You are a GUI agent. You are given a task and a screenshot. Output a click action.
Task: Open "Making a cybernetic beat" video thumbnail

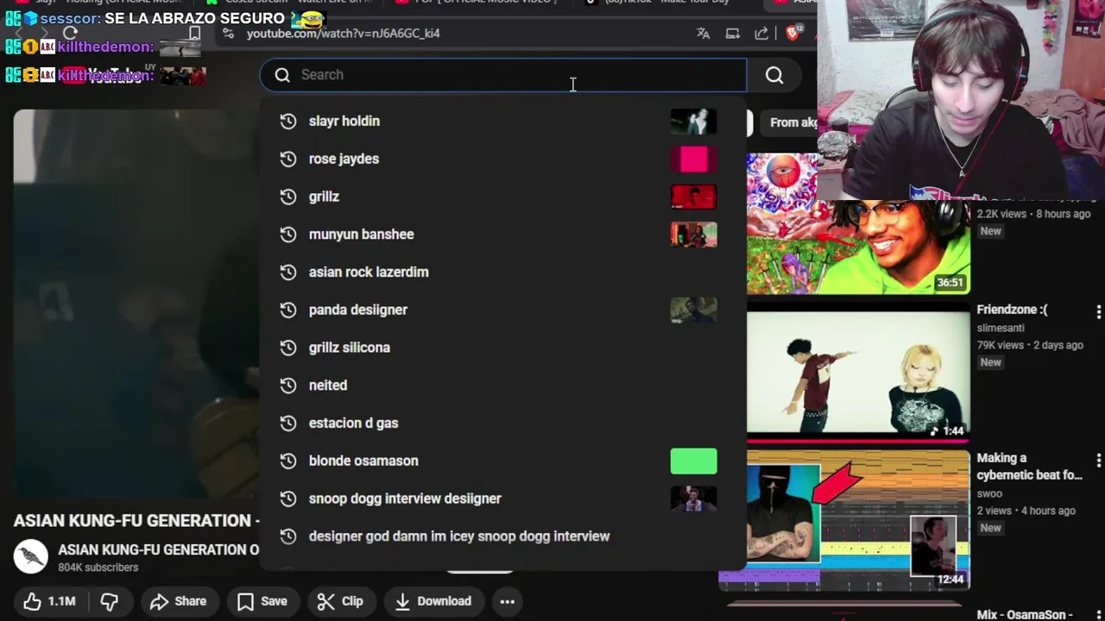click(858, 519)
